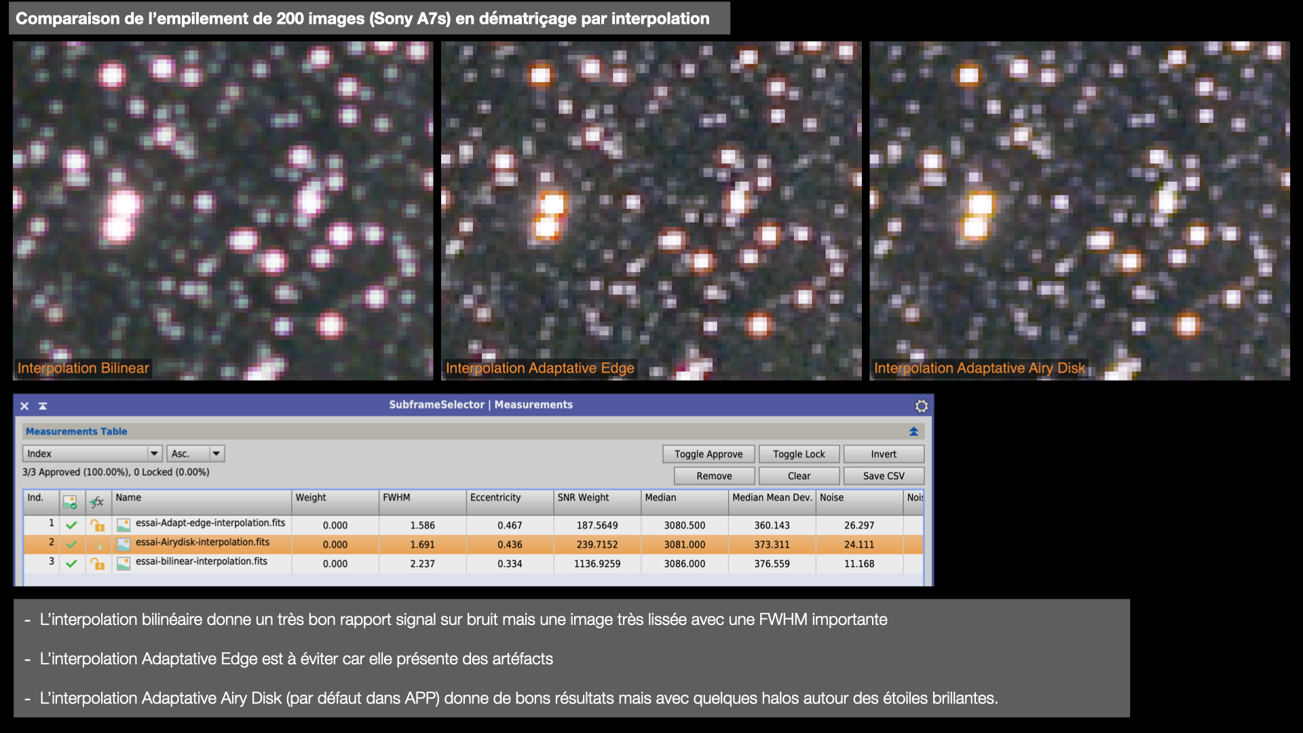Screen dimensions: 1303x733
Task: Click Median Mean Dev. value 360.143
Action: (772, 525)
